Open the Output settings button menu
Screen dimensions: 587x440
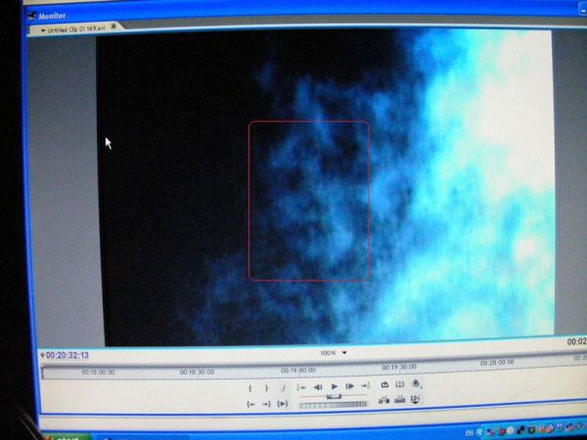tap(416, 384)
